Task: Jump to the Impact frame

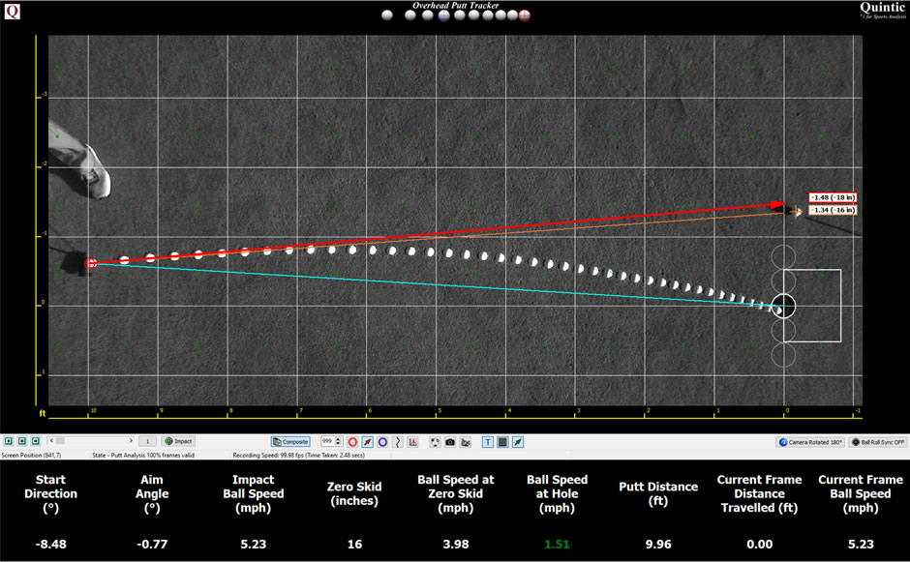Action: coord(178,441)
